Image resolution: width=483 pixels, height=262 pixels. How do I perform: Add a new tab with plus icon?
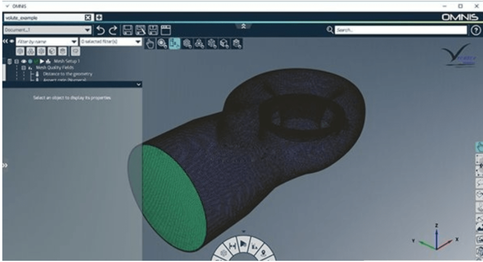pos(100,18)
